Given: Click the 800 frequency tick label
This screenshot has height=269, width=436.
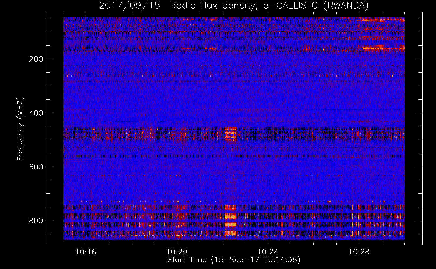Looking at the screenshot, I should click(x=36, y=221).
